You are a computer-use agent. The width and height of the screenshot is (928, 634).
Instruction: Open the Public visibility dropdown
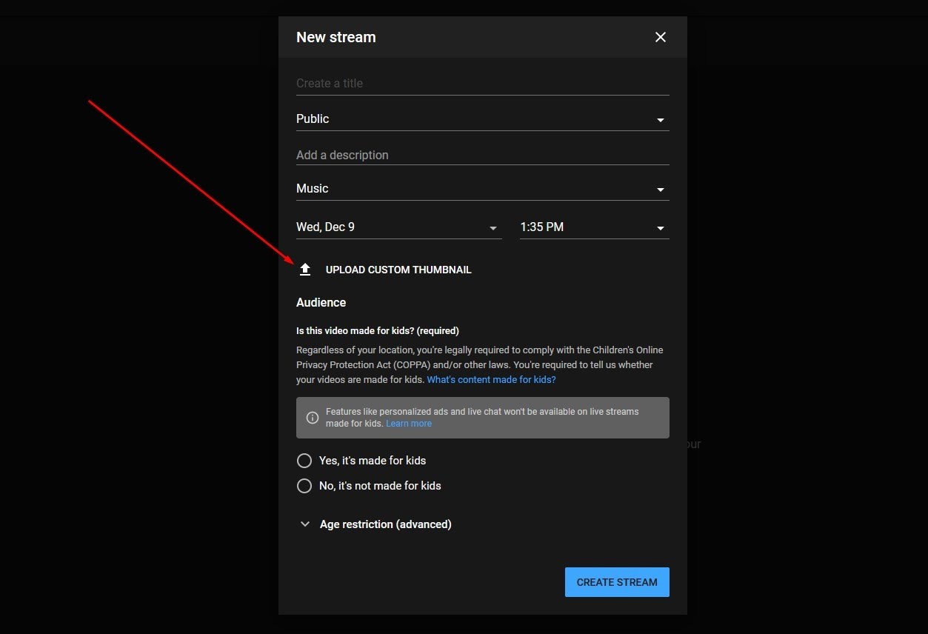483,119
